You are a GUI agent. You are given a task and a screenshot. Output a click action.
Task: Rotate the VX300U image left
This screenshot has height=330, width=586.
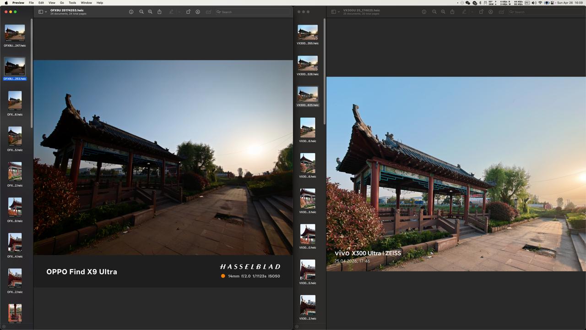click(x=481, y=12)
